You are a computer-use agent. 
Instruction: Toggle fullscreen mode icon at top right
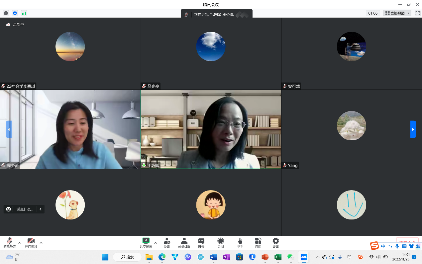(418, 13)
